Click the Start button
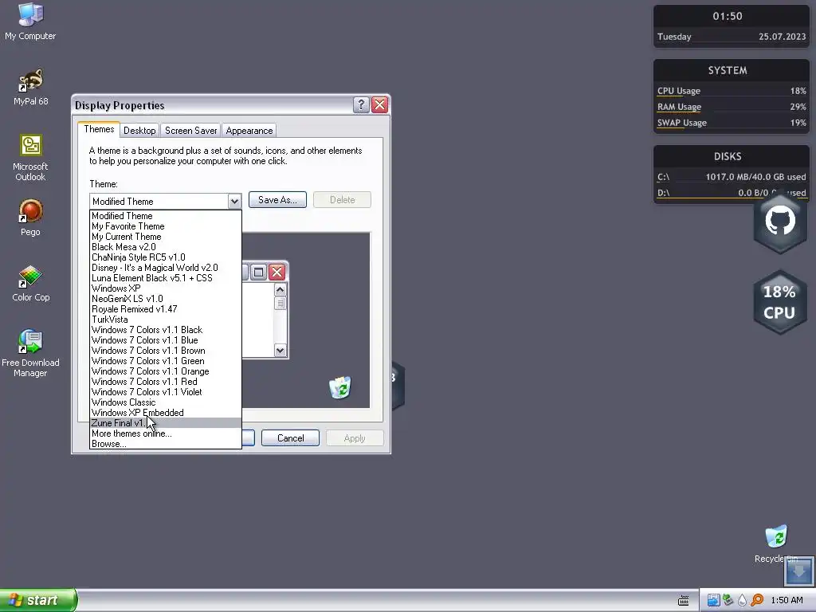Image resolution: width=816 pixels, height=612 pixels. [x=38, y=600]
